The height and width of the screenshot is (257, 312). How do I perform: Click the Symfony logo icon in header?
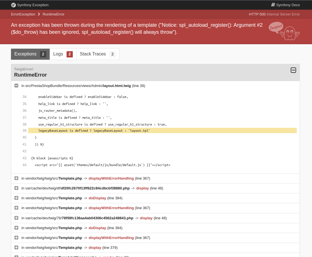point(13,5)
